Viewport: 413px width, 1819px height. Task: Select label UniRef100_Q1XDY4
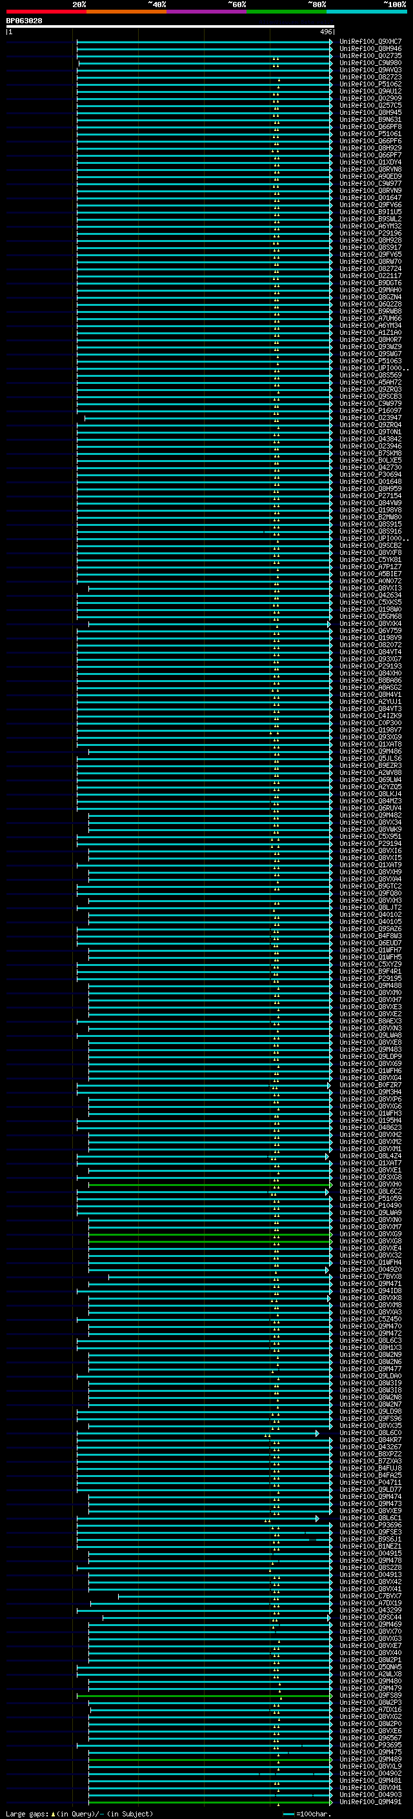pyautogui.click(x=370, y=163)
